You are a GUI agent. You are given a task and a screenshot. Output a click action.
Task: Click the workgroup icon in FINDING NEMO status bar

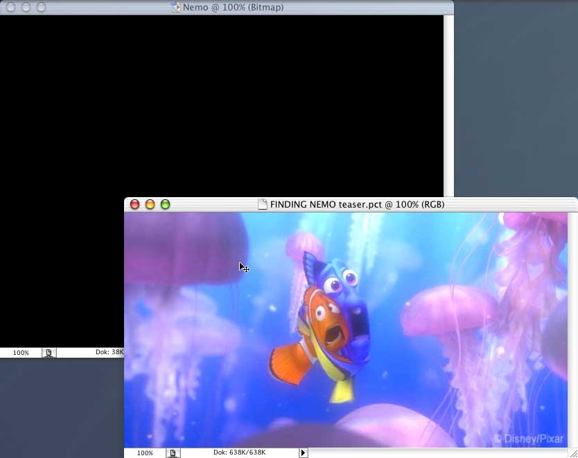(x=173, y=453)
